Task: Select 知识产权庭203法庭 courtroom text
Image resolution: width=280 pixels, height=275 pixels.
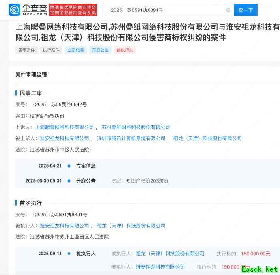Action: pyautogui.click(x=147, y=181)
